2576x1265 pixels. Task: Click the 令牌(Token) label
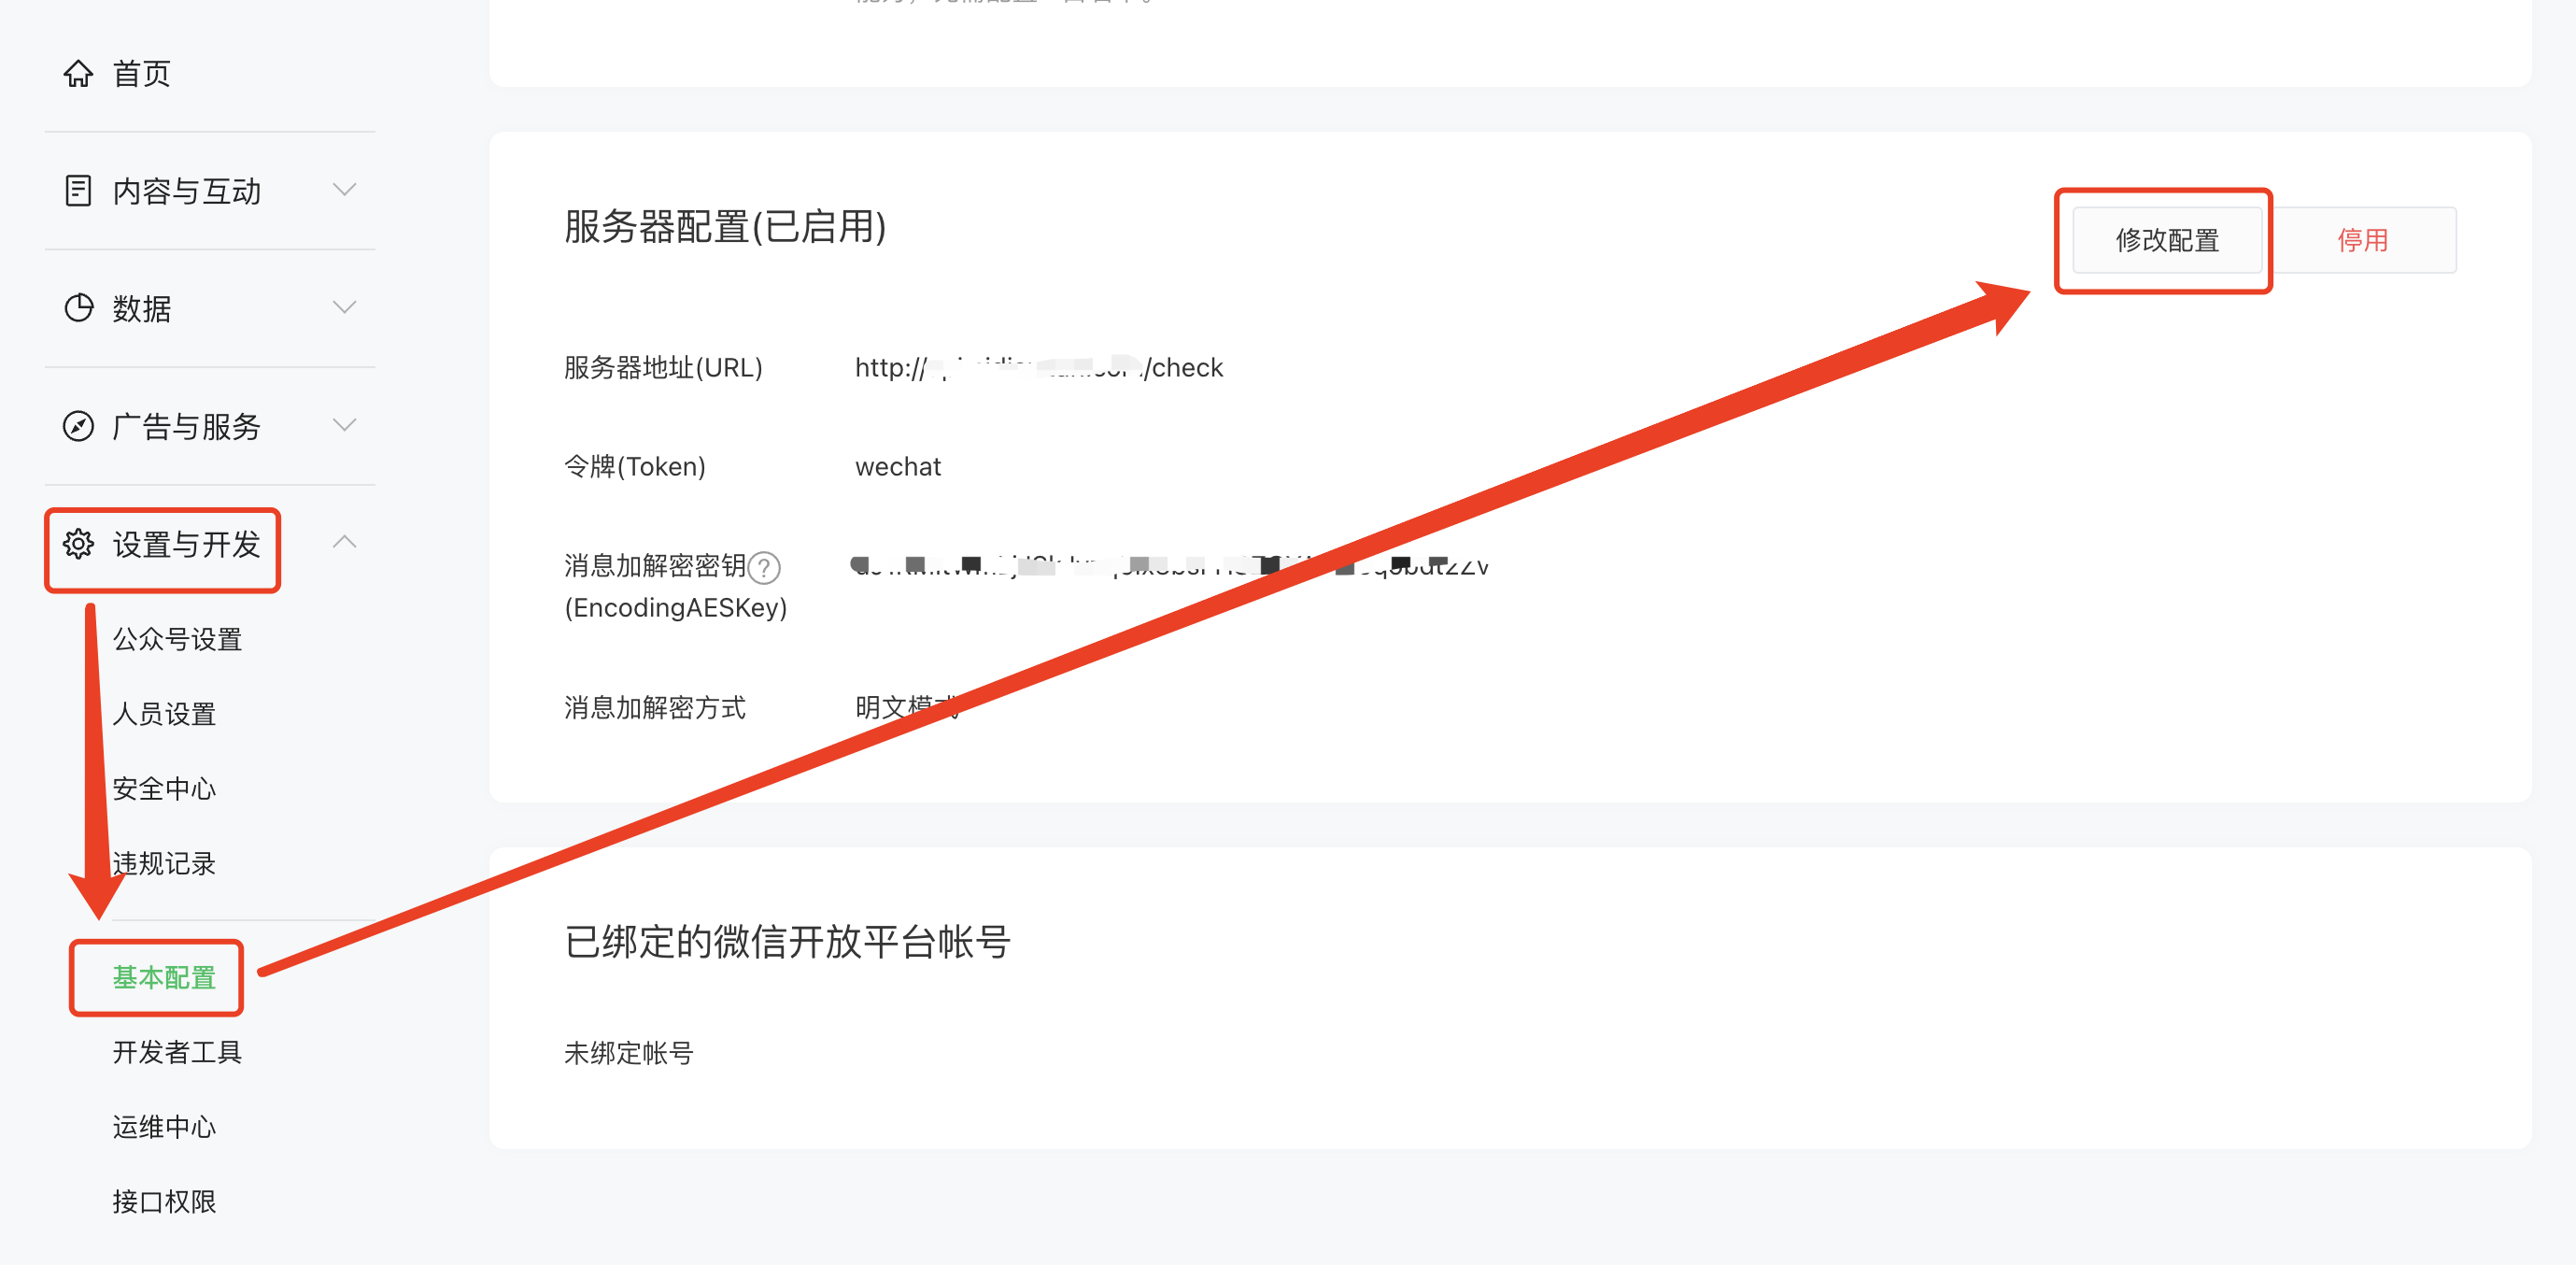point(635,467)
